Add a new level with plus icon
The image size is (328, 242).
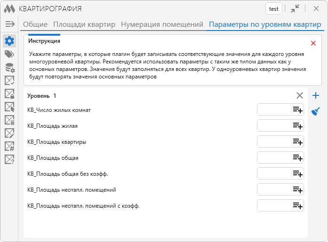(316, 96)
